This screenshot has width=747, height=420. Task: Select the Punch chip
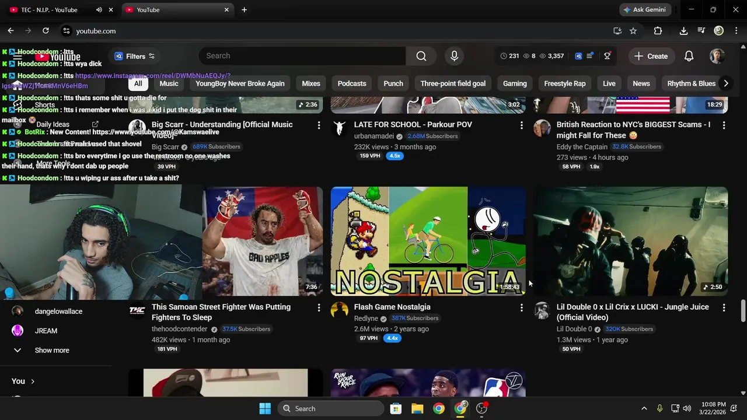(393, 83)
